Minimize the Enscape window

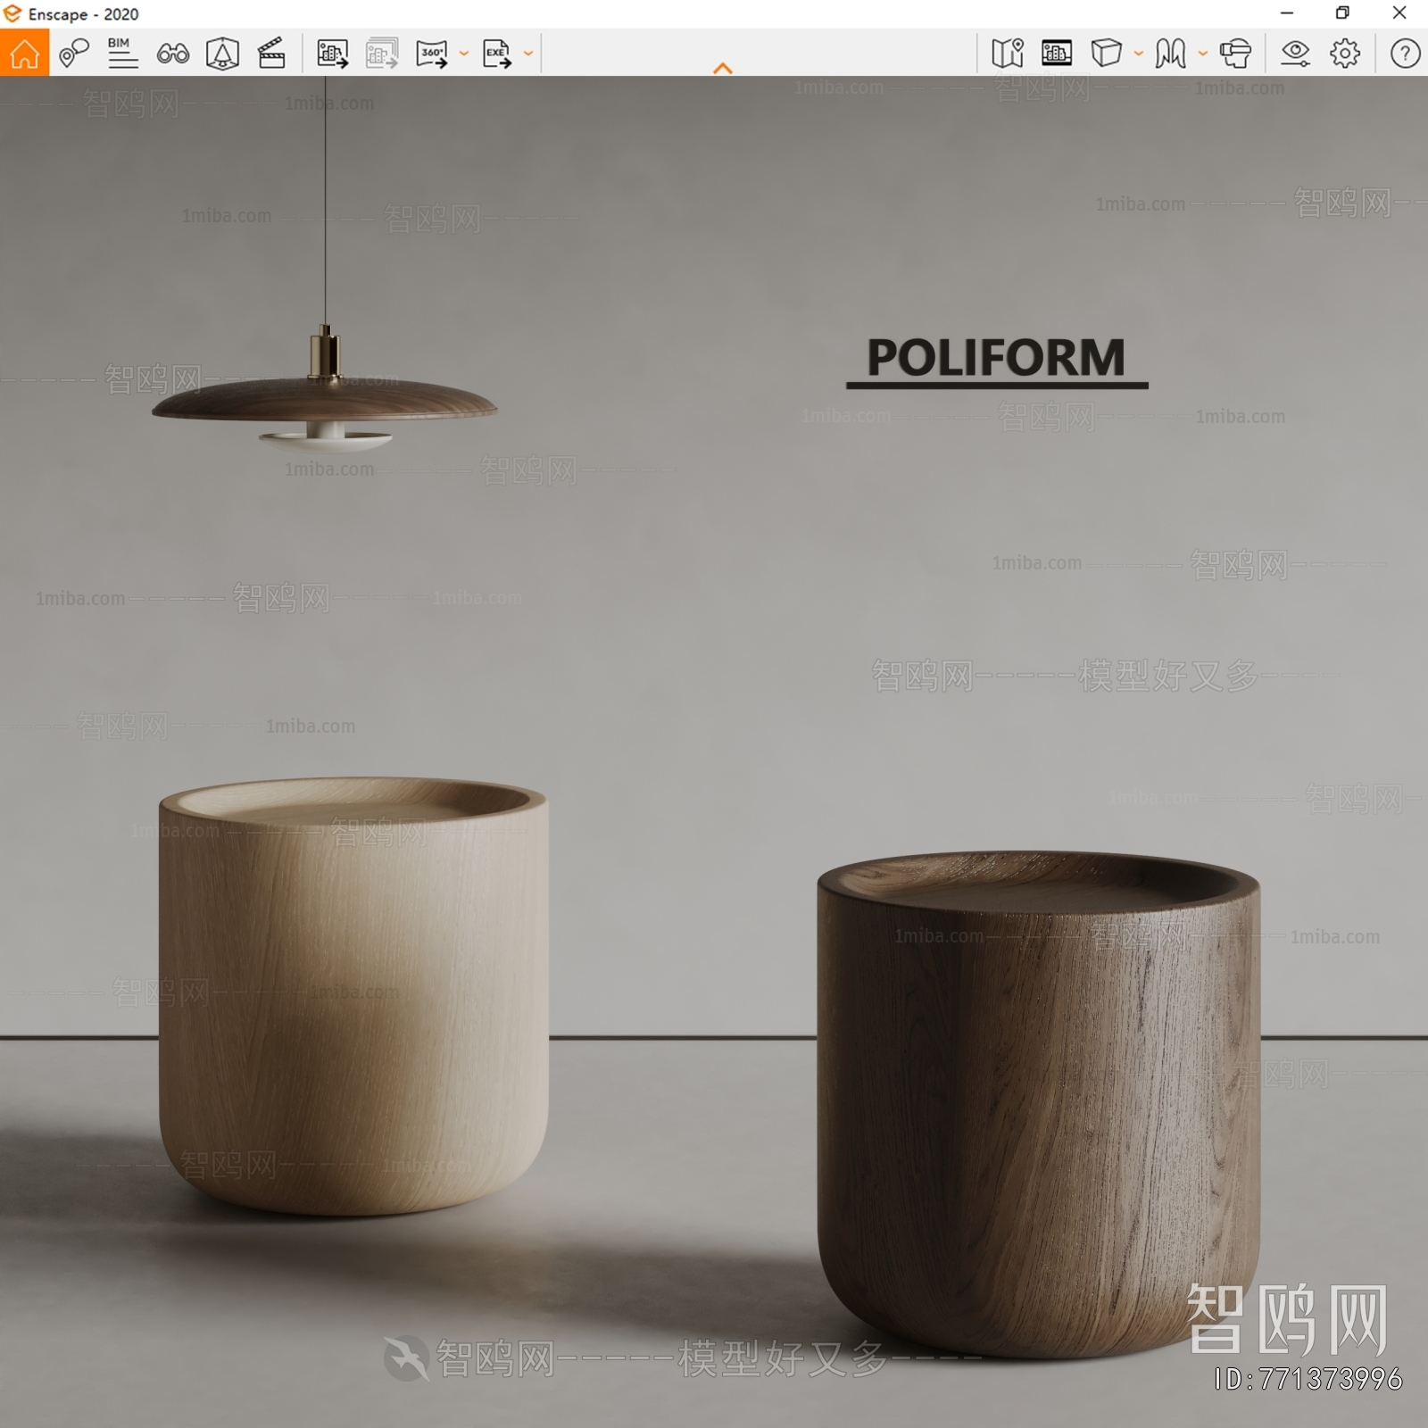pyautogui.click(x=1286, y=13)
